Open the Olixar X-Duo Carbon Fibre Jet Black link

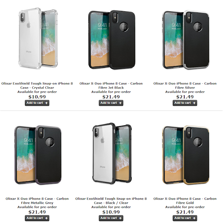(x=111, y=85)
